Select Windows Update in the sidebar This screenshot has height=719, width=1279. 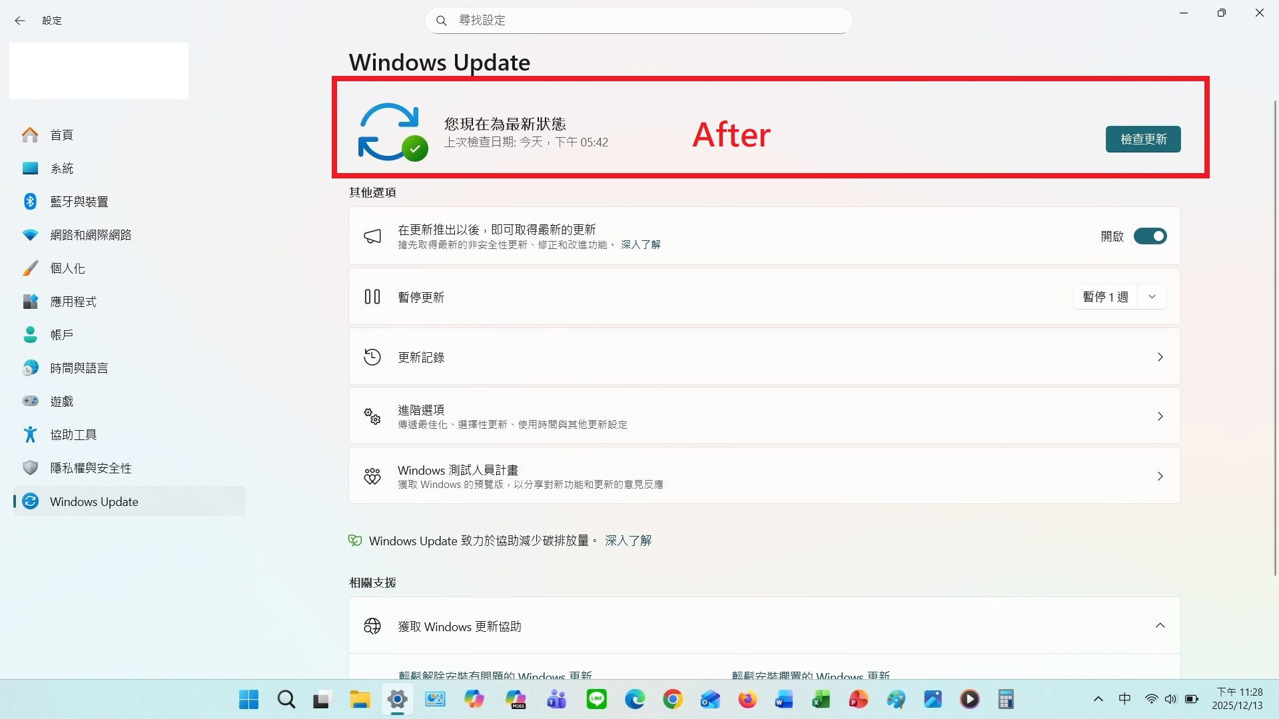tap(129, 501)
